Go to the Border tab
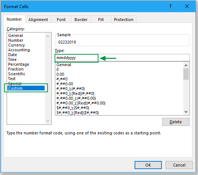198x175 pixels. (x=81, y=20)
